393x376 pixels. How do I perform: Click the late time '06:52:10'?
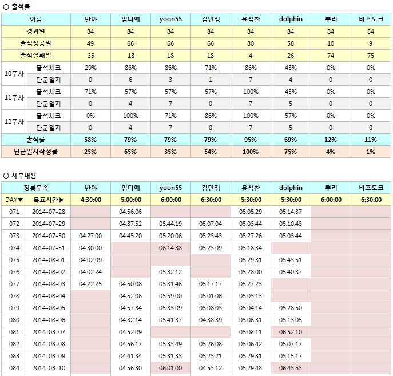coord(291,332)
